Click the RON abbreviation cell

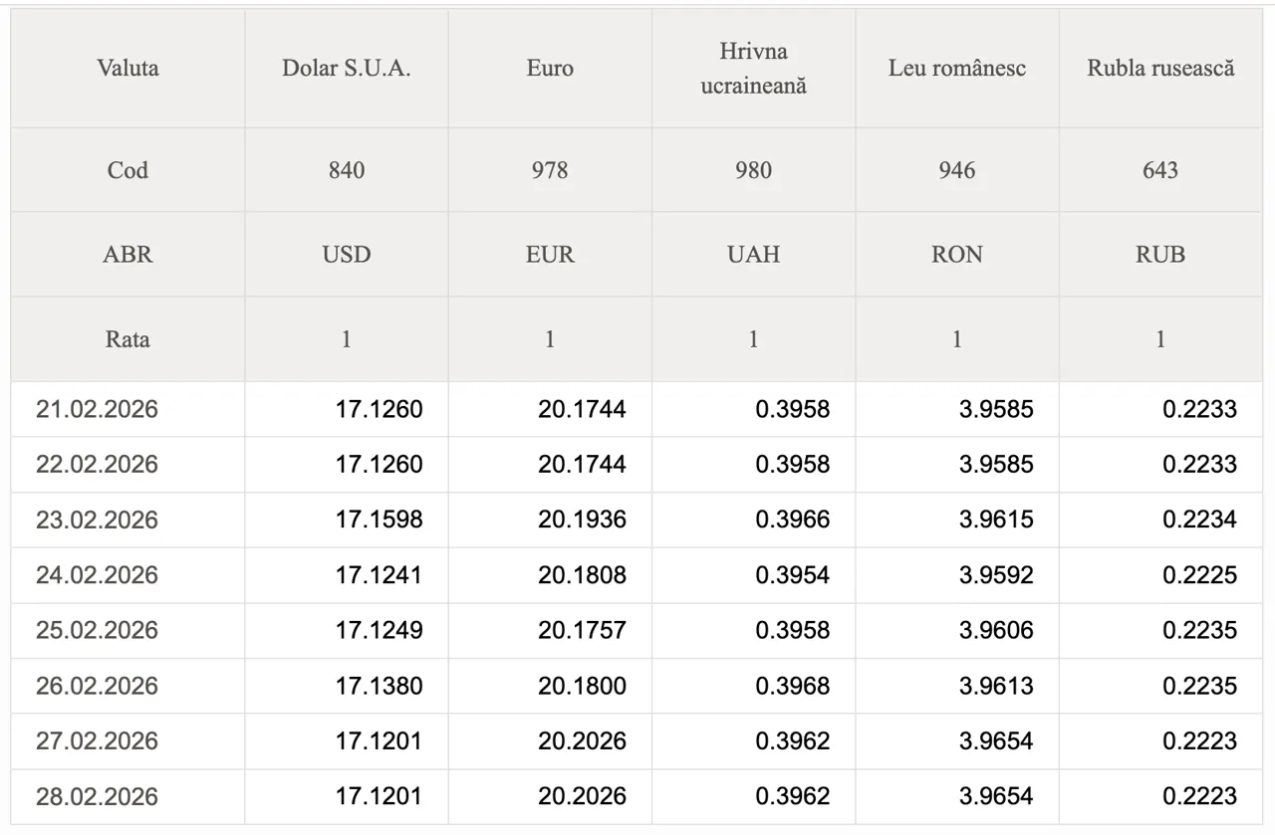956,255
